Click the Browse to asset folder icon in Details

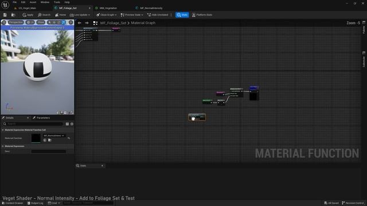point(50,140)
